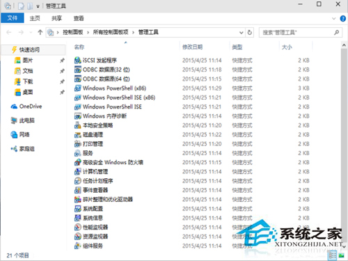This screenshot has height=261, width=348.
Task: Select the Windows PowerShell ISE (x86) icon
Action: point(77,97)
